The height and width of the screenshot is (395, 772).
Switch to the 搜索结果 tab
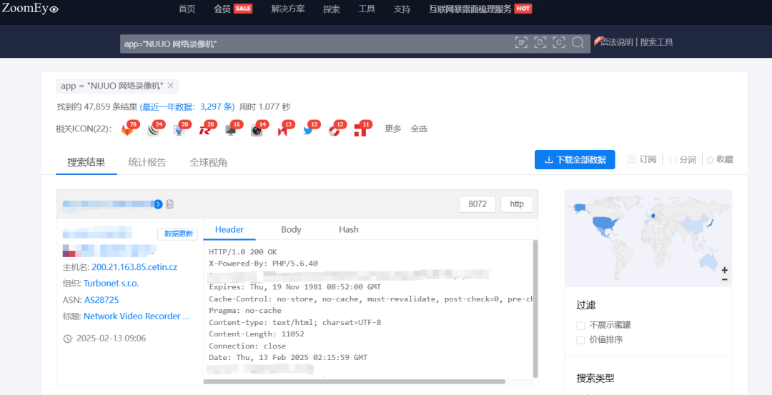(86, 162)
